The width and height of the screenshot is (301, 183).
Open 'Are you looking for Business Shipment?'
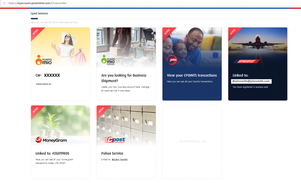click(124, 78)
